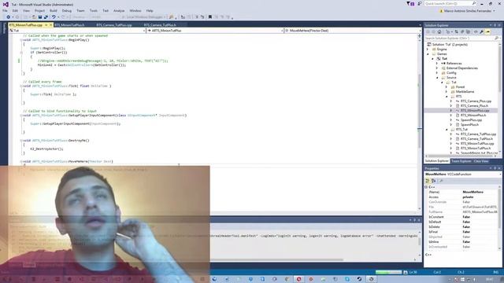Undo the last edit via toolbar
This screenshot has width=504, height=283.
tap(54, 17)
